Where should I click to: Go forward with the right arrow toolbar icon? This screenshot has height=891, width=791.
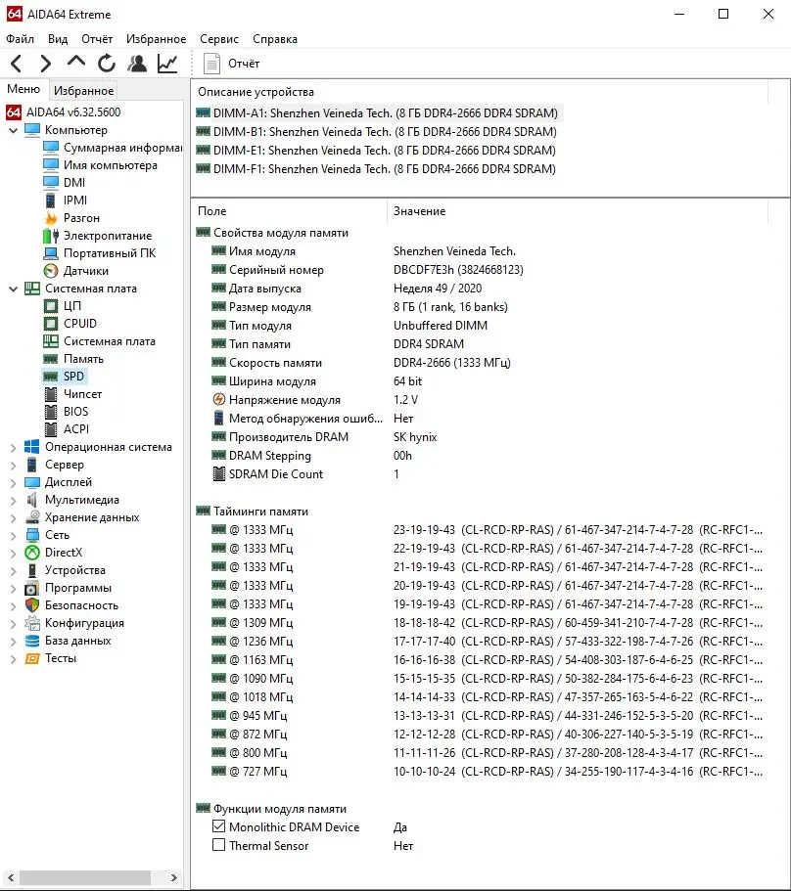(45, 63)
